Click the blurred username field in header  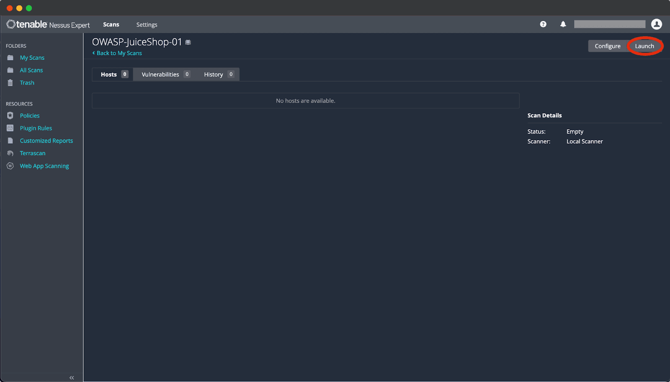(610, 24)
